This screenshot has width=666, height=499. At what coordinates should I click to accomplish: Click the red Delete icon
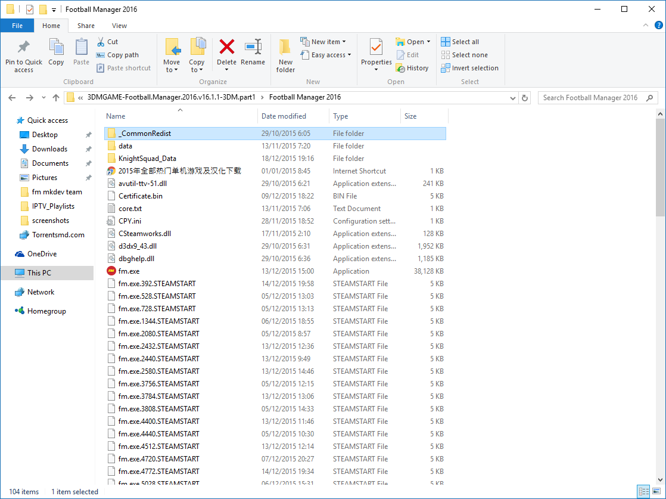point(227,47)
